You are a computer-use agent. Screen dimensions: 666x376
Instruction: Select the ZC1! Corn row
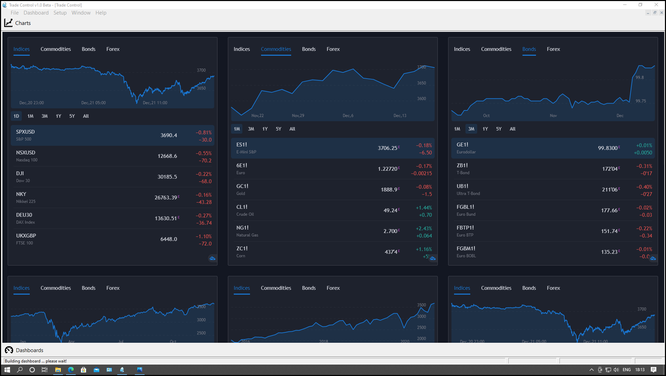(x=333, y=252)
